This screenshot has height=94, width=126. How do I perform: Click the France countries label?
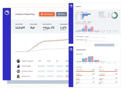[78, 78]
